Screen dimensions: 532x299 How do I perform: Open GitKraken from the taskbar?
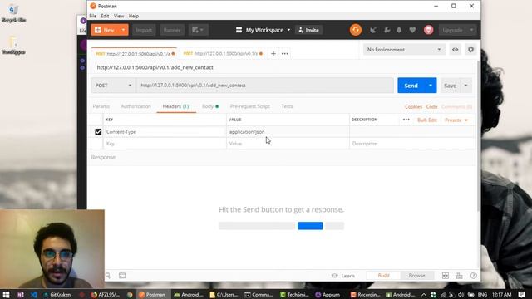coord(57,295)
